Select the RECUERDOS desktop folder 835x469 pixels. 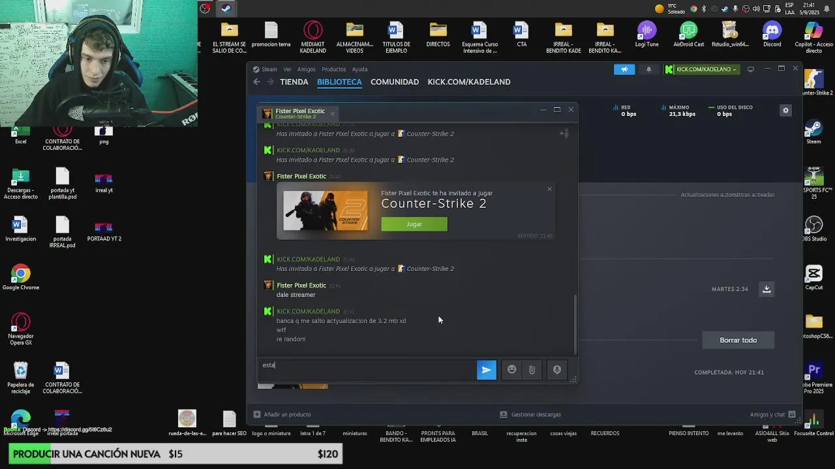pos(605,433)
